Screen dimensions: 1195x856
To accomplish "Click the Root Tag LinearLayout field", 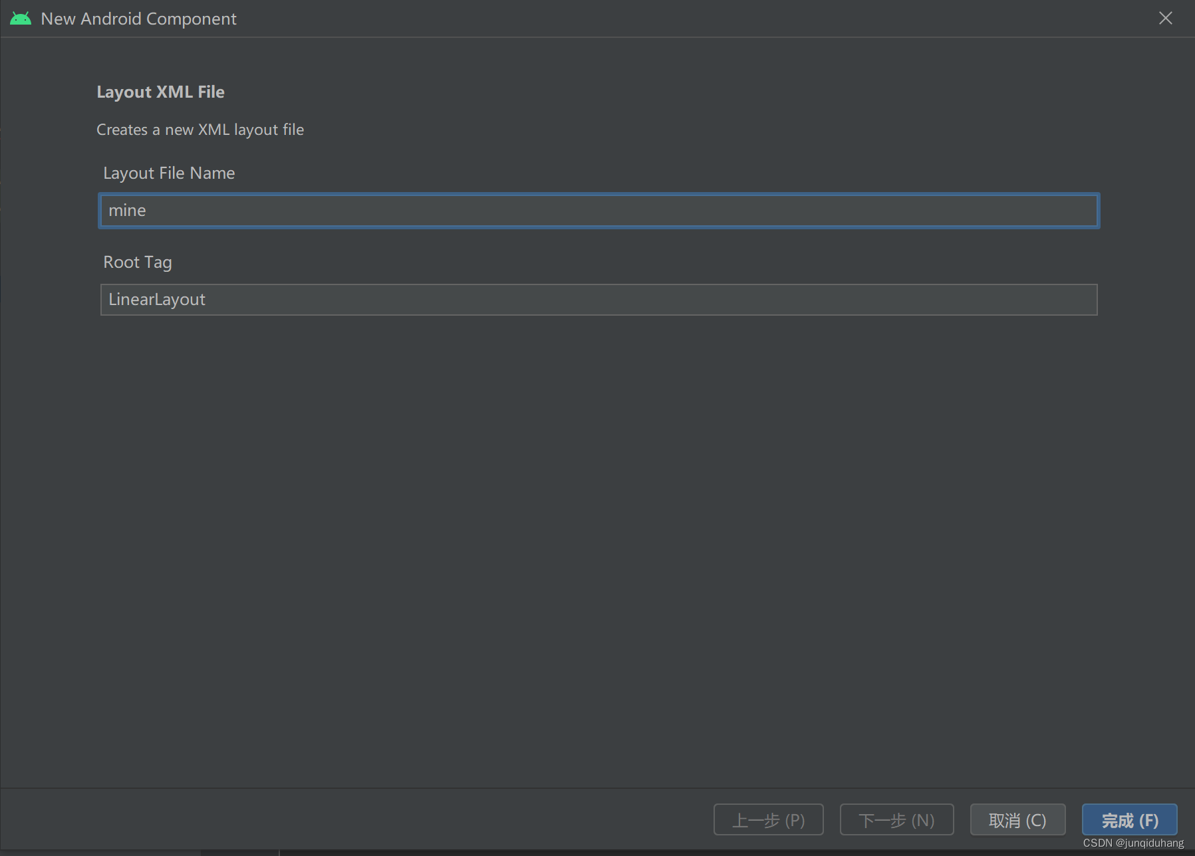I will pyautogui.click(x=598, y=300).
